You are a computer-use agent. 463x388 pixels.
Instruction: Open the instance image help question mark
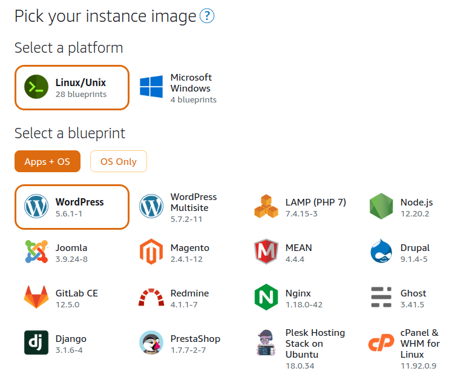click(207, 16)
